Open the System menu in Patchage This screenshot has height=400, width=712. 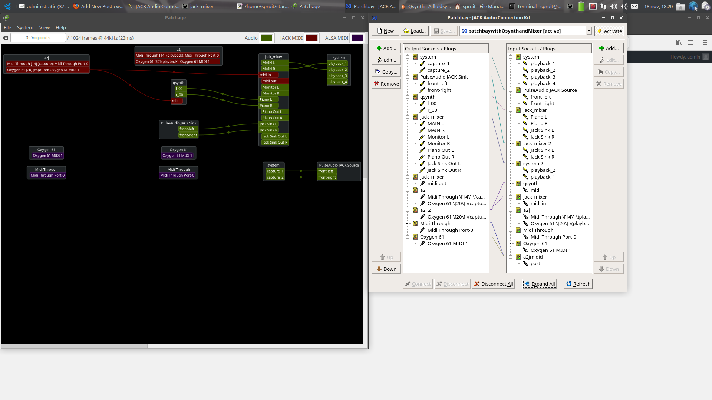click(x=25, y=28)
